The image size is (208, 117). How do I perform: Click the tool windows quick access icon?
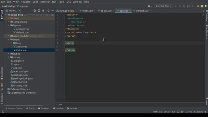coord(3,112)
